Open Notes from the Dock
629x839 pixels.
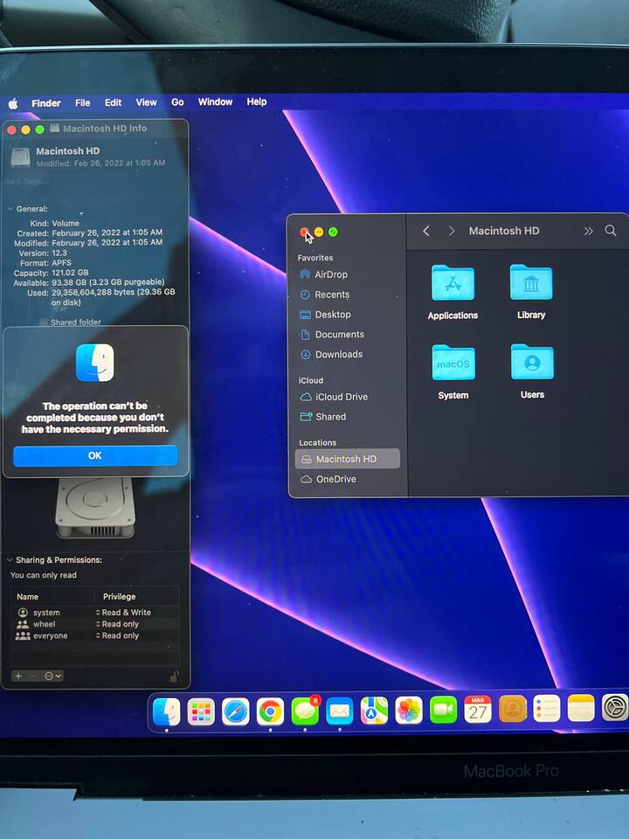coord(581,707)
